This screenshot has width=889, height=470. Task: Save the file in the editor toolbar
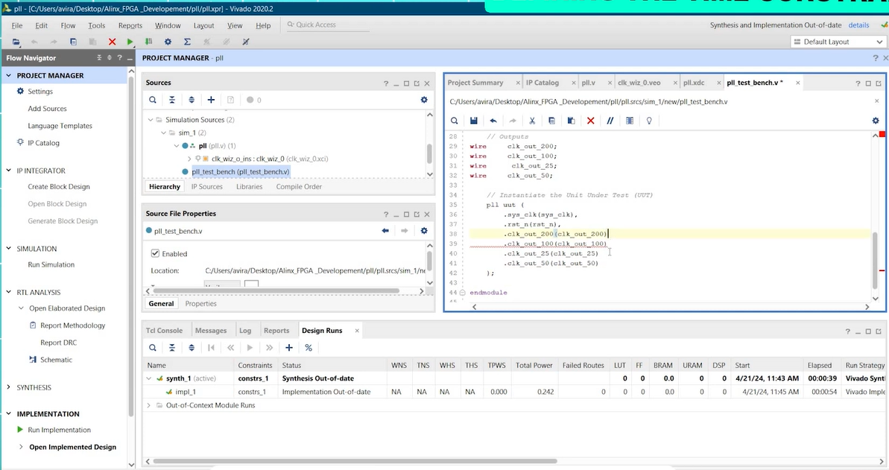(473, 121)
